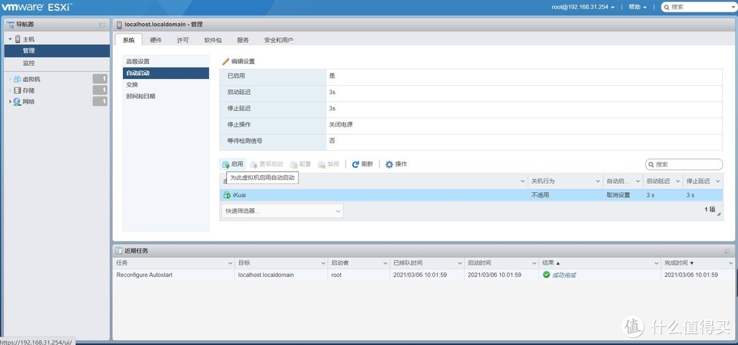The image size is (738, 345).
Task: Switch to the Services tab
Action: (243, 40)
